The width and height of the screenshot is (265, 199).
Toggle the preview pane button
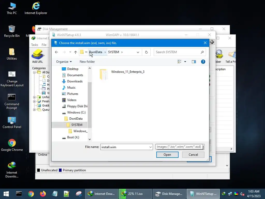(x=194, y=62)
